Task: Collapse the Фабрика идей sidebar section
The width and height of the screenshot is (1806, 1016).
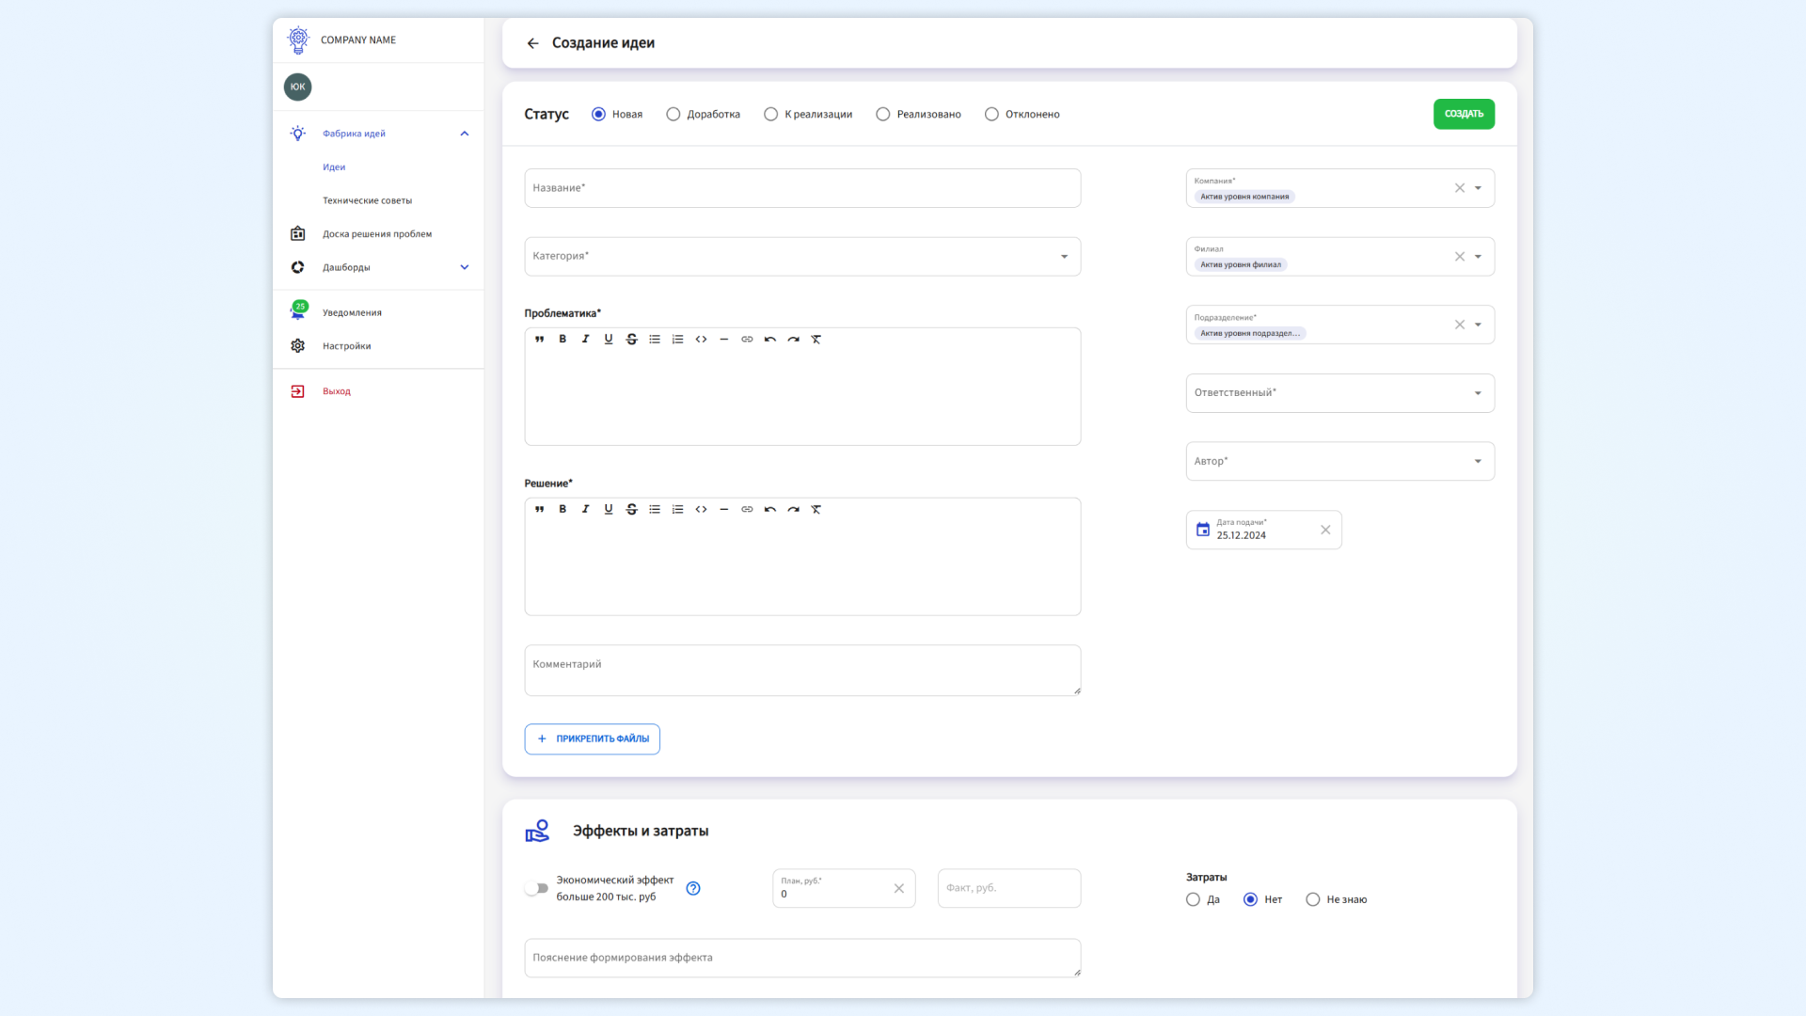Action: coord(464,134)
